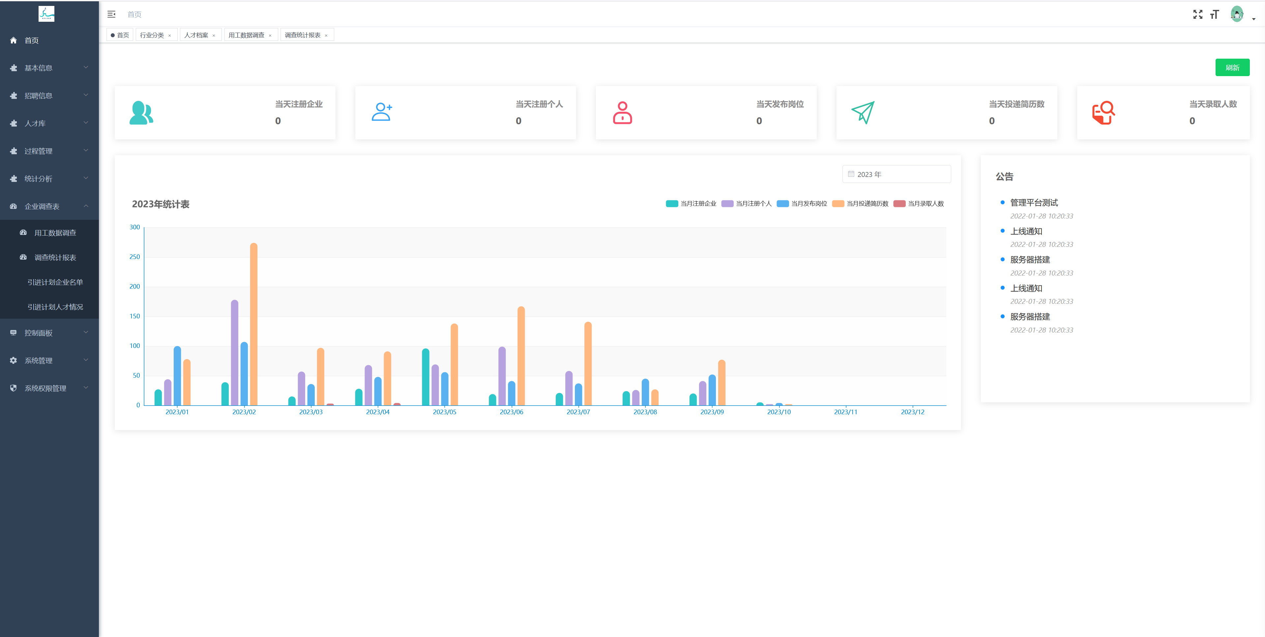Click the 当天发布岗位 person icon
The height and width of the screenshot is (637, 1265).
[x=622, y=112]
